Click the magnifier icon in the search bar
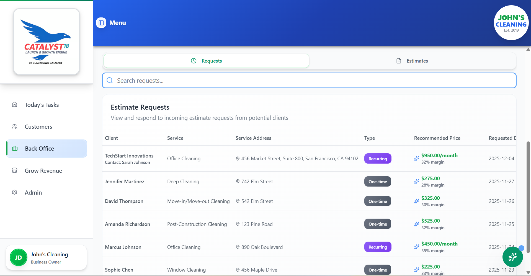Viewport: 531px width, 276px height. (110, 80)
